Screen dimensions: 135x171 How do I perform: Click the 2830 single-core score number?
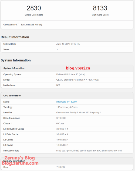tap(34, 8)
